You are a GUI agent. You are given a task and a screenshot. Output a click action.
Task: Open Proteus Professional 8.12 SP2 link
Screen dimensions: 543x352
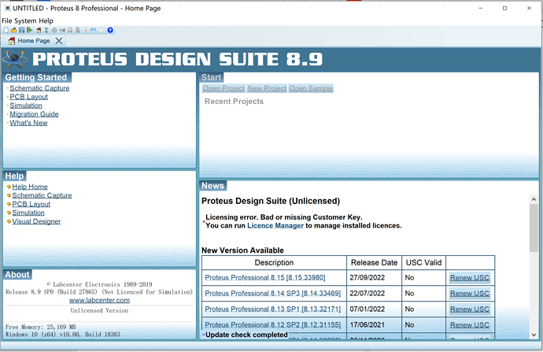pyautogui.click(x=272, y=325)
